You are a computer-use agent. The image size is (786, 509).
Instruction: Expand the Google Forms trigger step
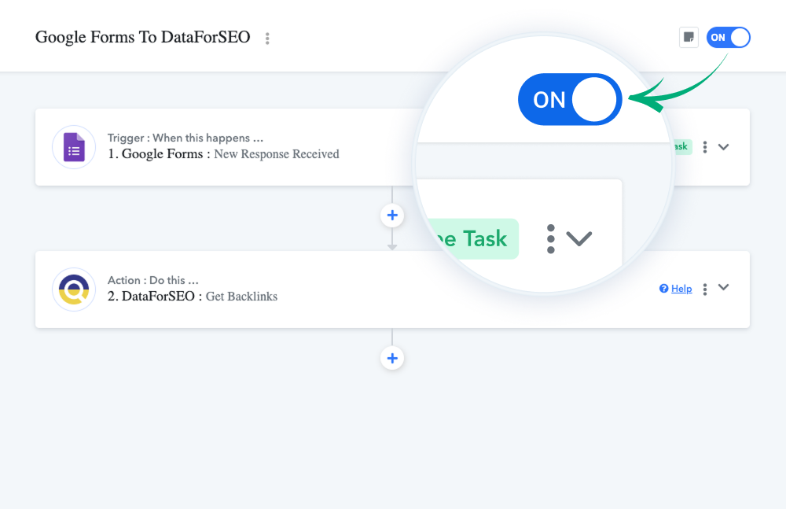click(x=723, y=147)
